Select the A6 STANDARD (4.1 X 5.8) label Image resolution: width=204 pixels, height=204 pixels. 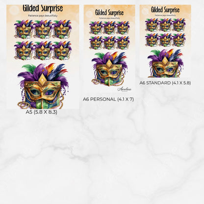[x=165, y=83]
